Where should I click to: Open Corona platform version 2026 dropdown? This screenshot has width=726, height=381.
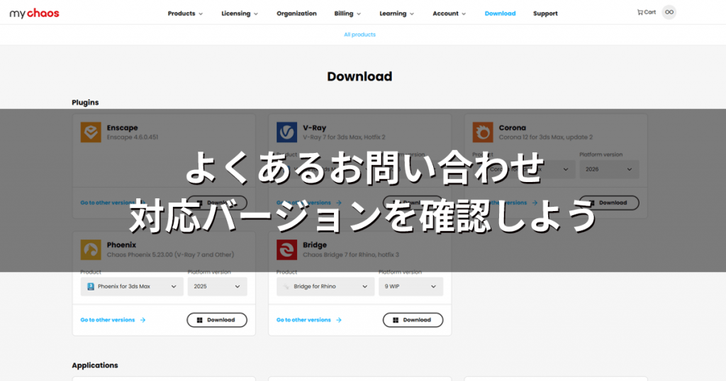click(x=608, y=169)
